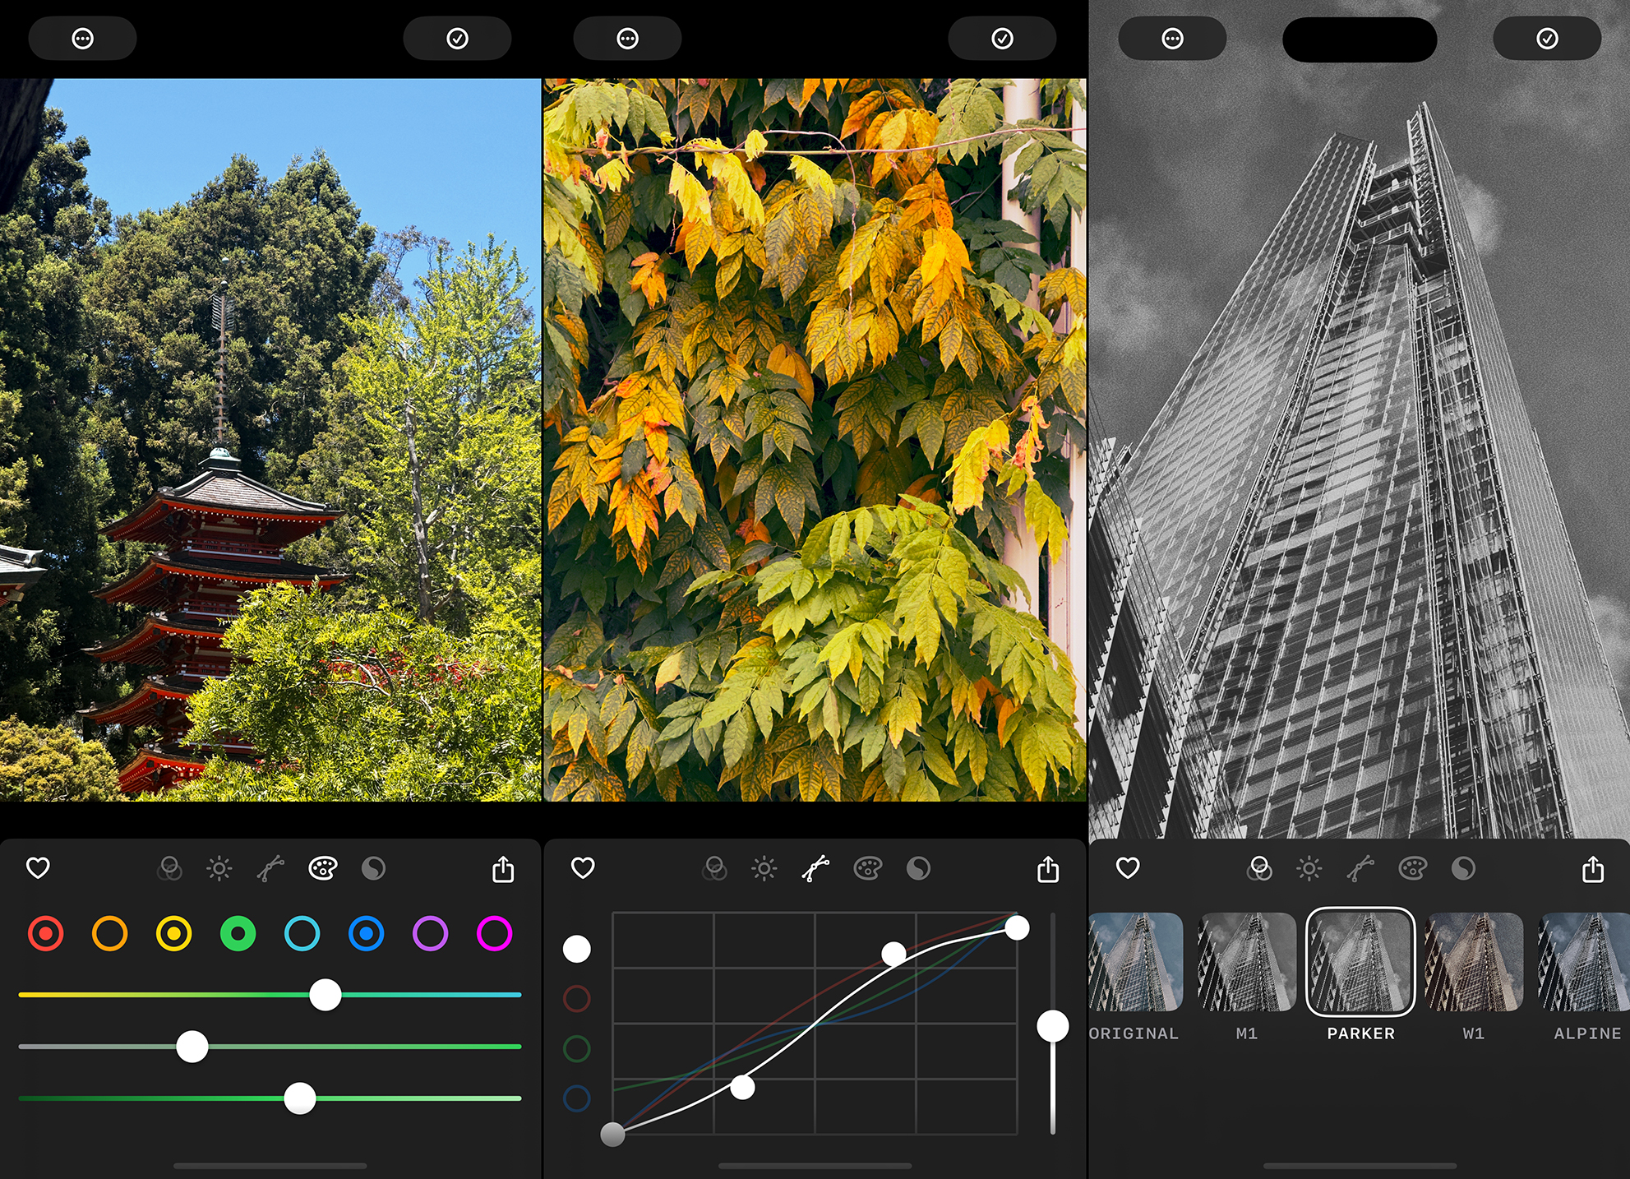The image size is (1630, 1179).
Task: Click the vertical curve intensity slider handle
Action: 1053,1026
